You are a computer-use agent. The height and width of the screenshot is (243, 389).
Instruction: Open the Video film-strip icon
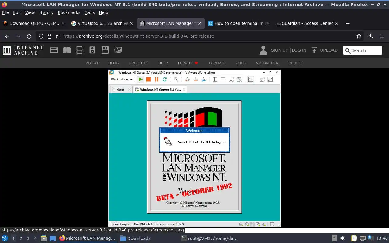(x=80, y=50)
